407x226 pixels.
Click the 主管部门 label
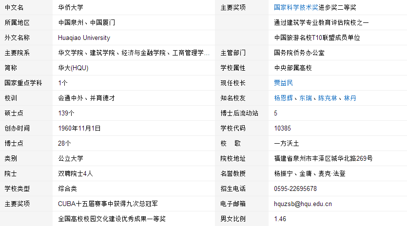pos(233,53)
